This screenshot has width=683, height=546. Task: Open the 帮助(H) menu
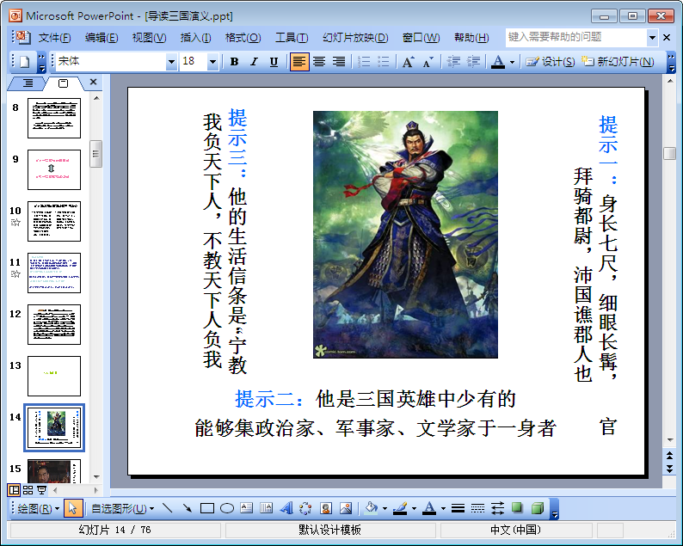click(471, 38)
